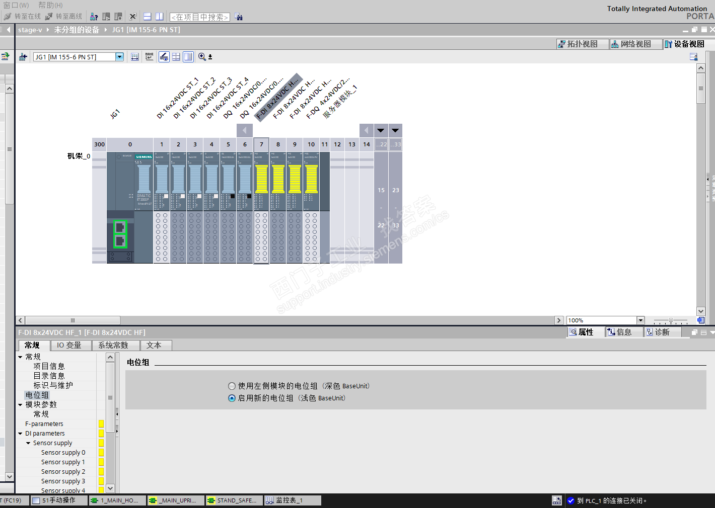Click the page break display icon

[x=176, y=57]
